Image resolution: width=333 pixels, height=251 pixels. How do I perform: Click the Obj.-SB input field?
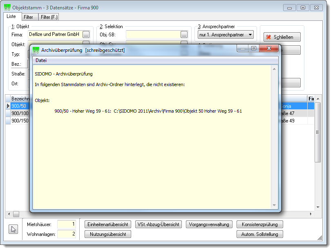(x=153, y=35)
